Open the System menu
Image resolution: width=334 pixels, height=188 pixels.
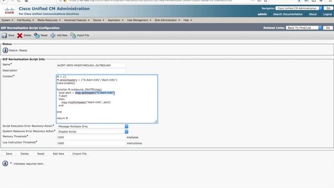pyautogui.click(x=7, y=20)
